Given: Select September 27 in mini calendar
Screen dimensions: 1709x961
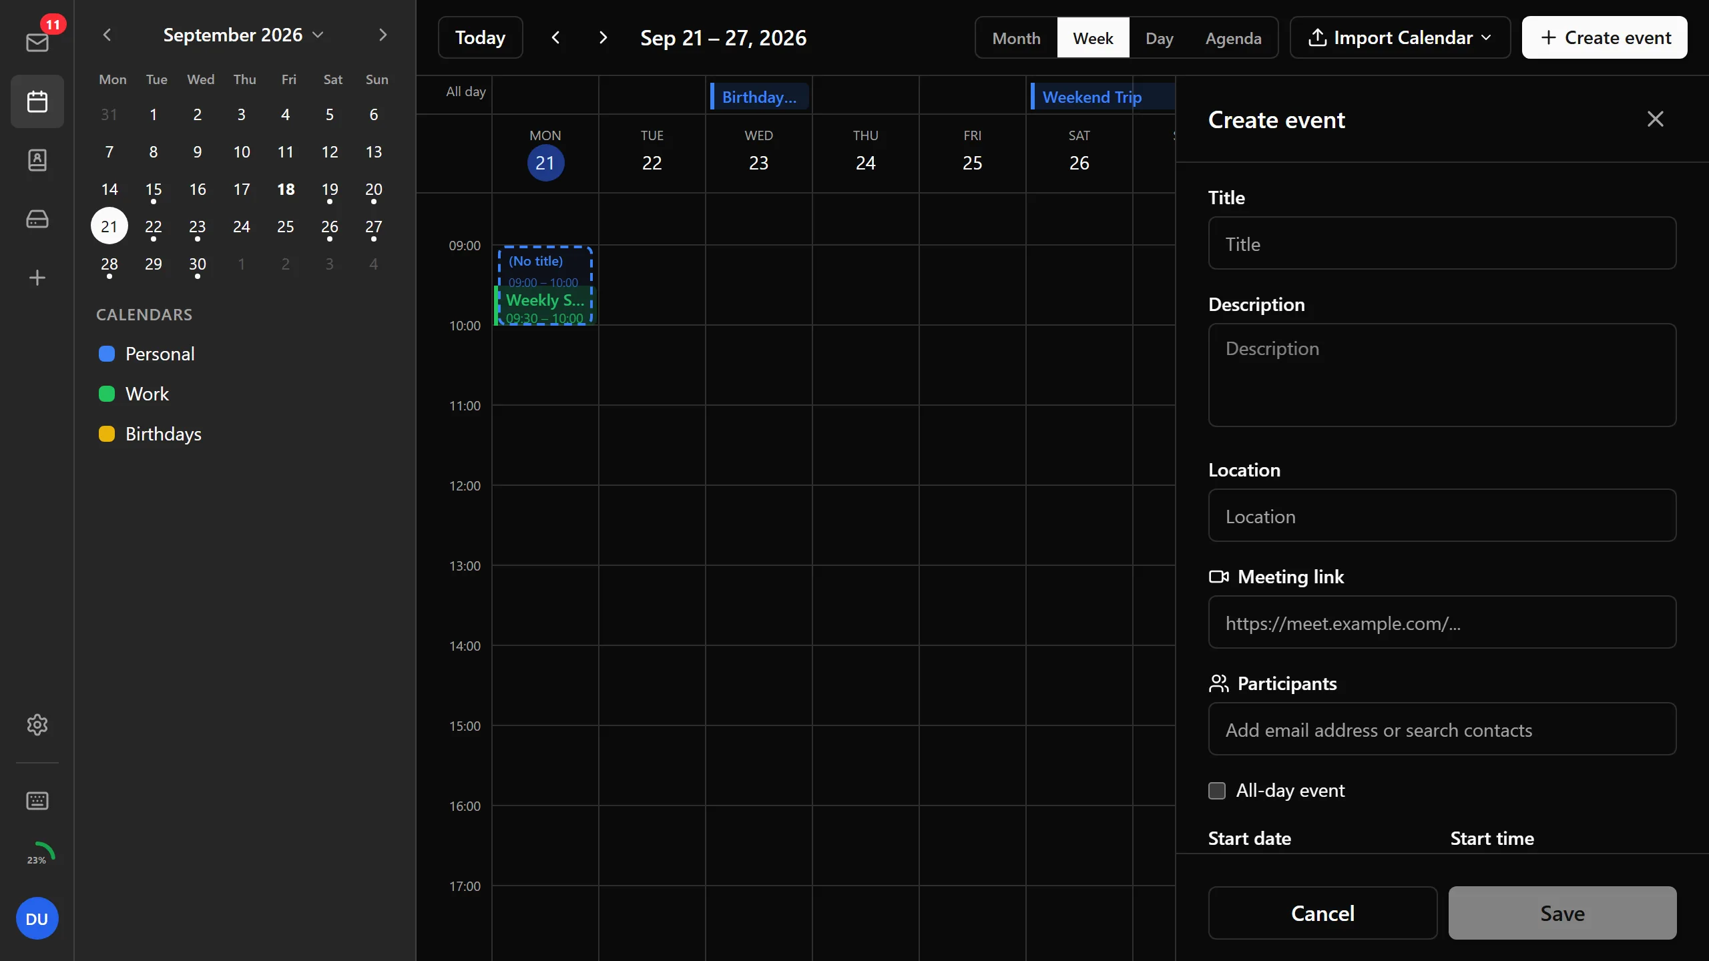Looking at the screenshot, I should (x=374, y=227).
